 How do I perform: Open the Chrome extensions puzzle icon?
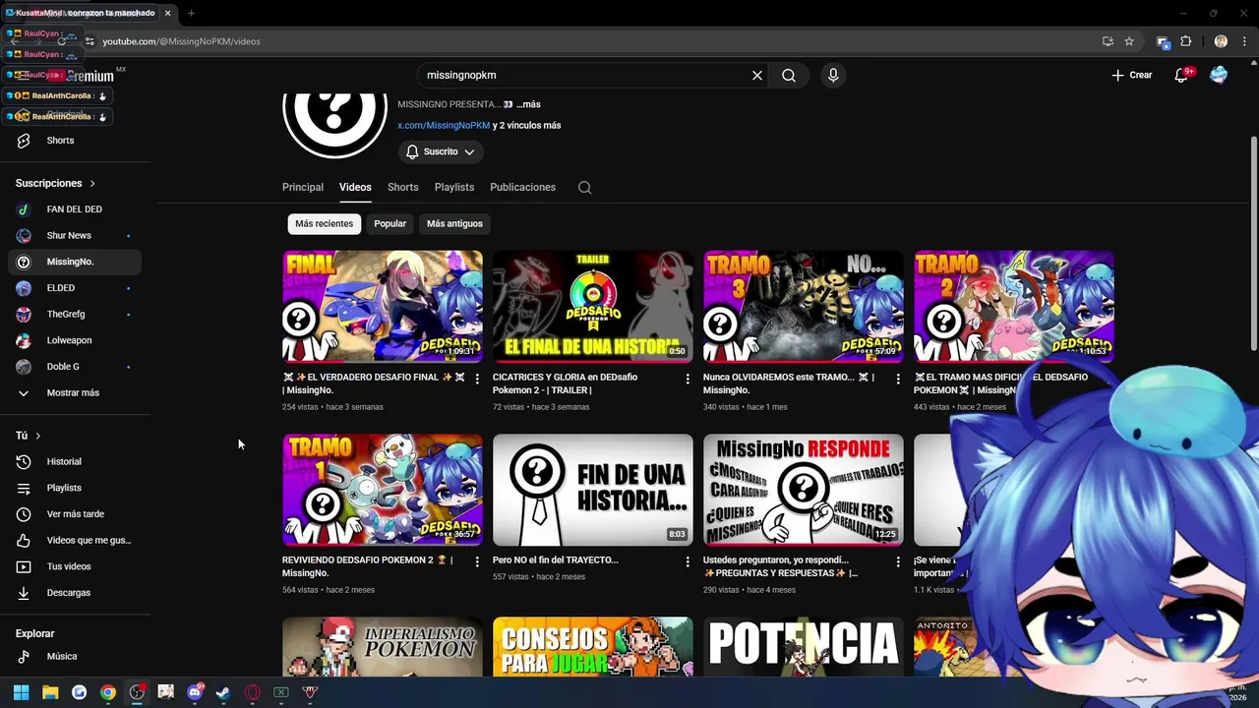point(1185,41)
